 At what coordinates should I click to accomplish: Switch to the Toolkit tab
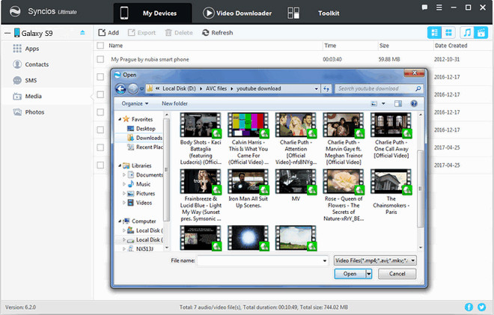click(313, 13)
